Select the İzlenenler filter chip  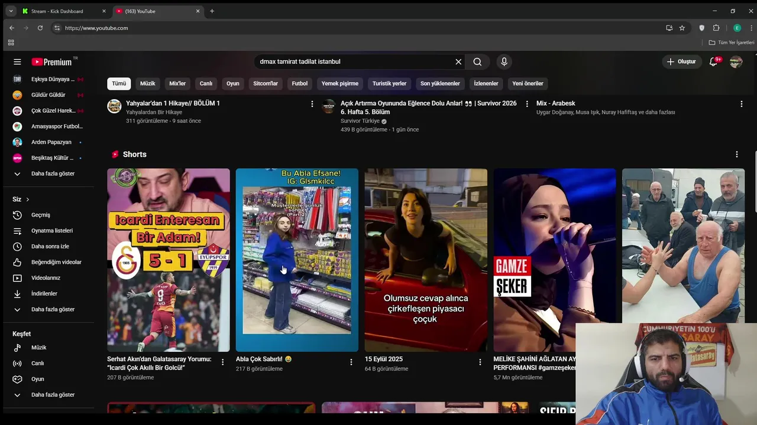486,83
